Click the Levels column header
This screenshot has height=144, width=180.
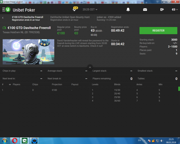point(95,84)
